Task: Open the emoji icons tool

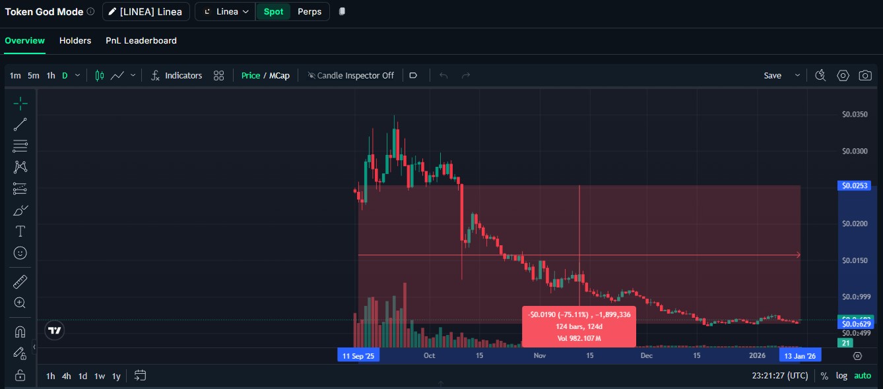Action: point(20,253)
